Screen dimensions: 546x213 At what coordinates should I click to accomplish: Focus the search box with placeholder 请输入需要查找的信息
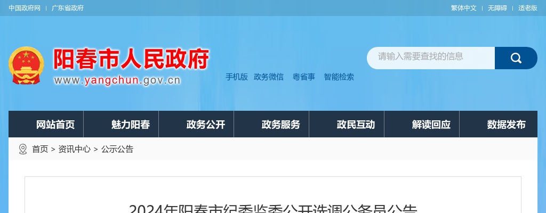coord(431,58)
